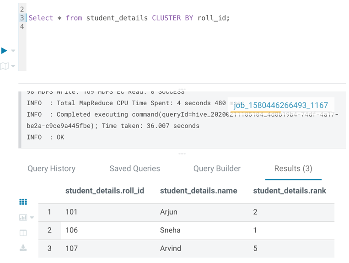Download the query results

click(23, 248)
